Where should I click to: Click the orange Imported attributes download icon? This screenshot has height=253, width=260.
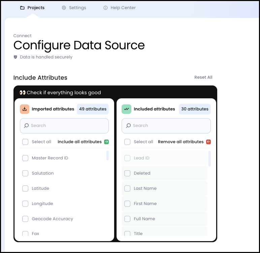click(25, 109)
